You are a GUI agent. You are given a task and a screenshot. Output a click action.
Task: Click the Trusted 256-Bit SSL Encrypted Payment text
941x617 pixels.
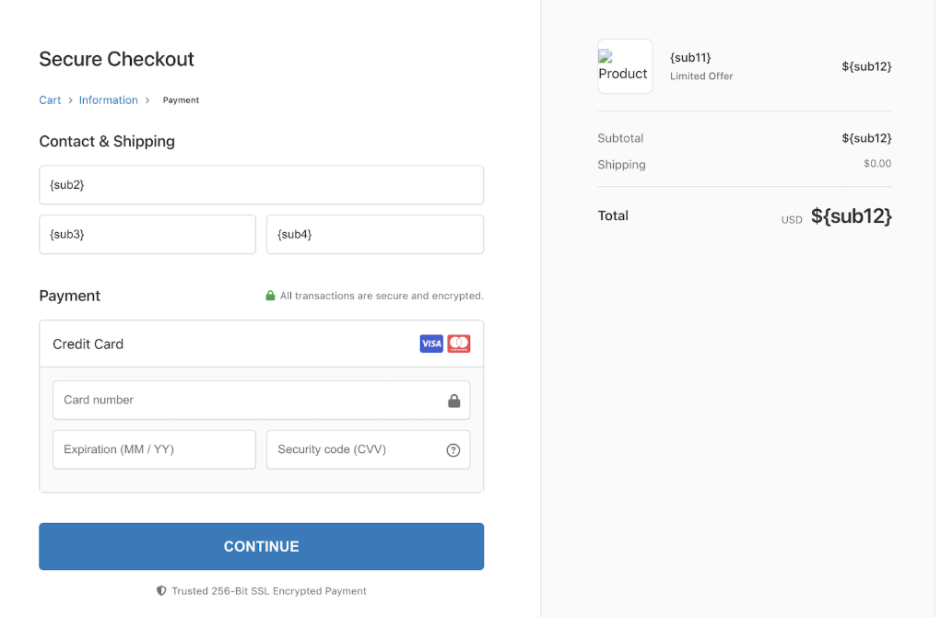[269, 591]
